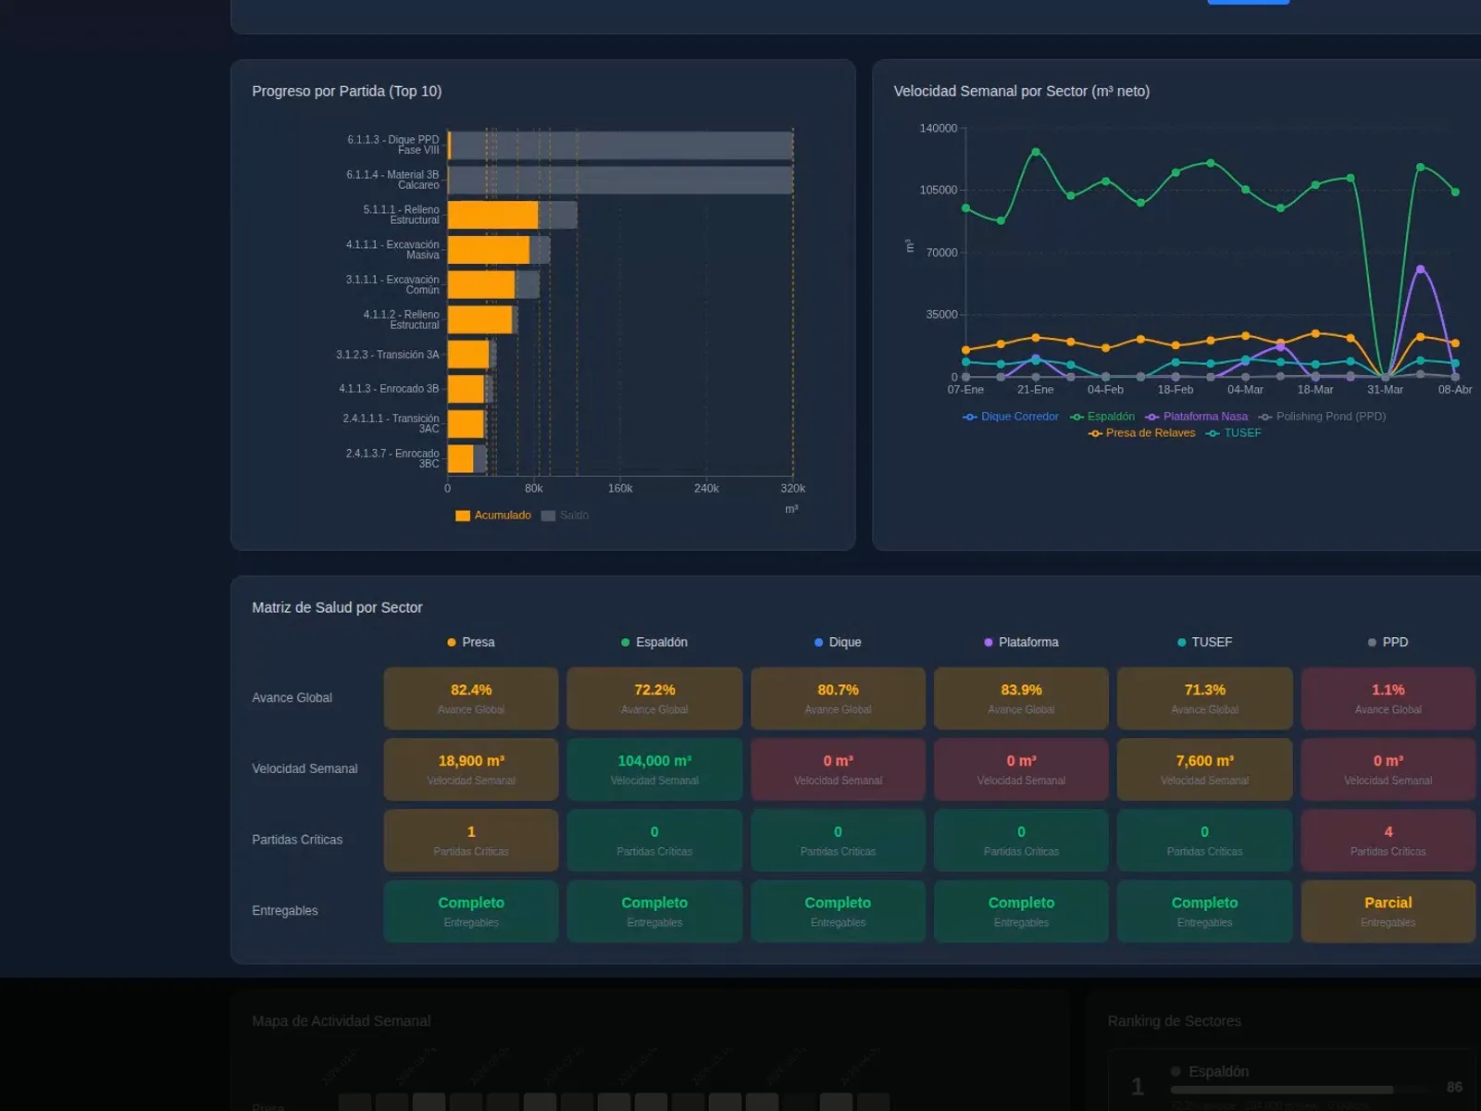Click the Mapa de Actividad Semanal heading

coord(342,1021)
